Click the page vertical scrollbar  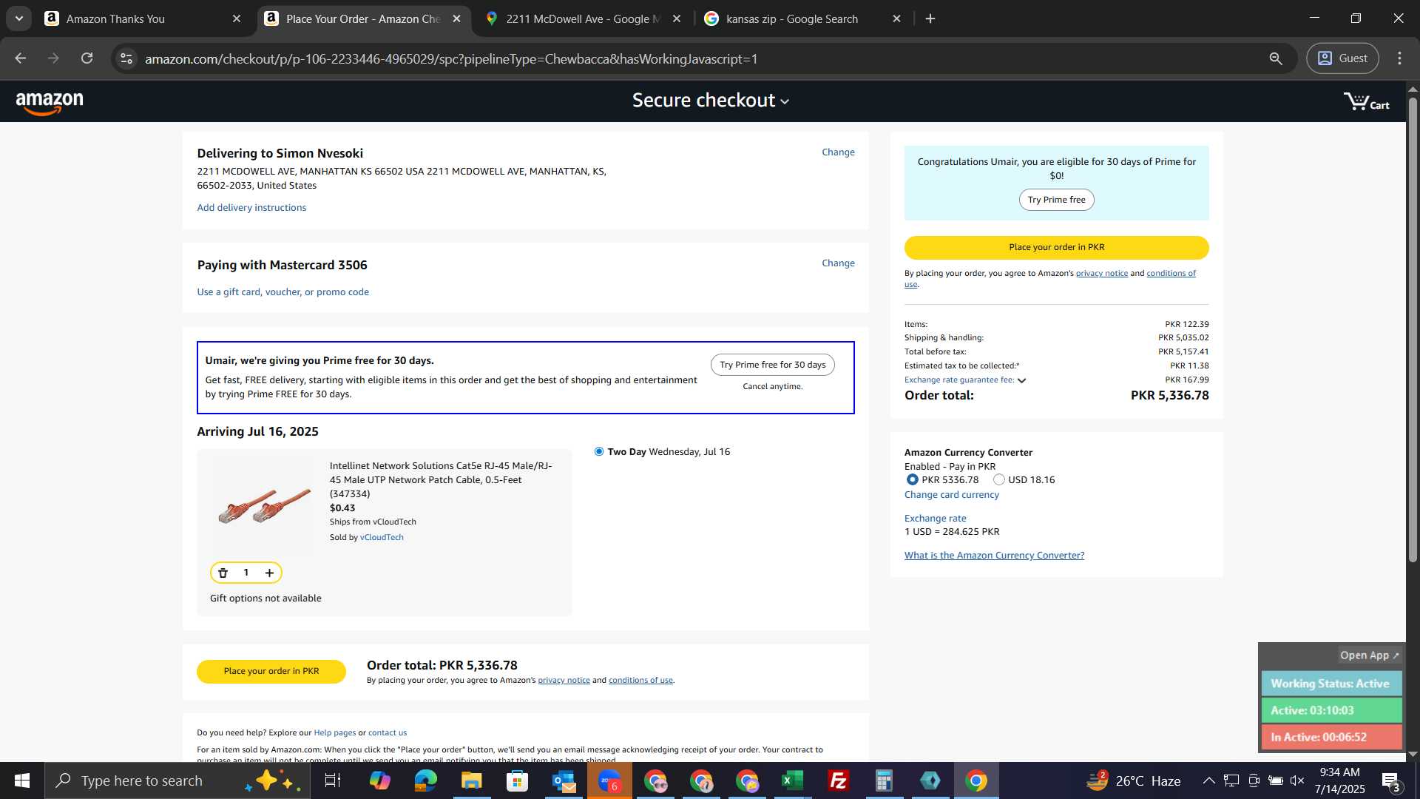point(1413,330)
